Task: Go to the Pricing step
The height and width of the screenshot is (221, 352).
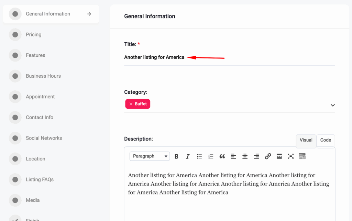Action: tap(33, 35)
